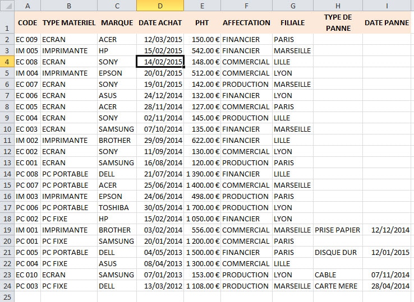
Task: Select MARSEILLE cell in row 10
Action: point(292,129)
